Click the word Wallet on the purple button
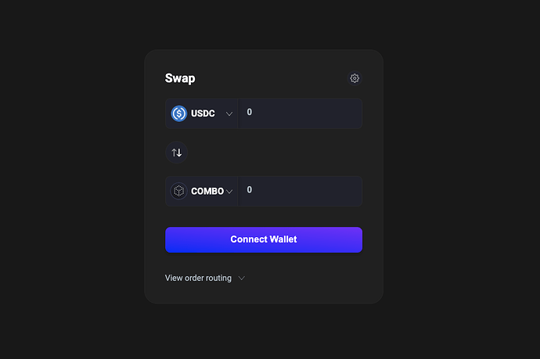Screen dimensions: 540x359 pyautogui.click(x=283, y=239)
